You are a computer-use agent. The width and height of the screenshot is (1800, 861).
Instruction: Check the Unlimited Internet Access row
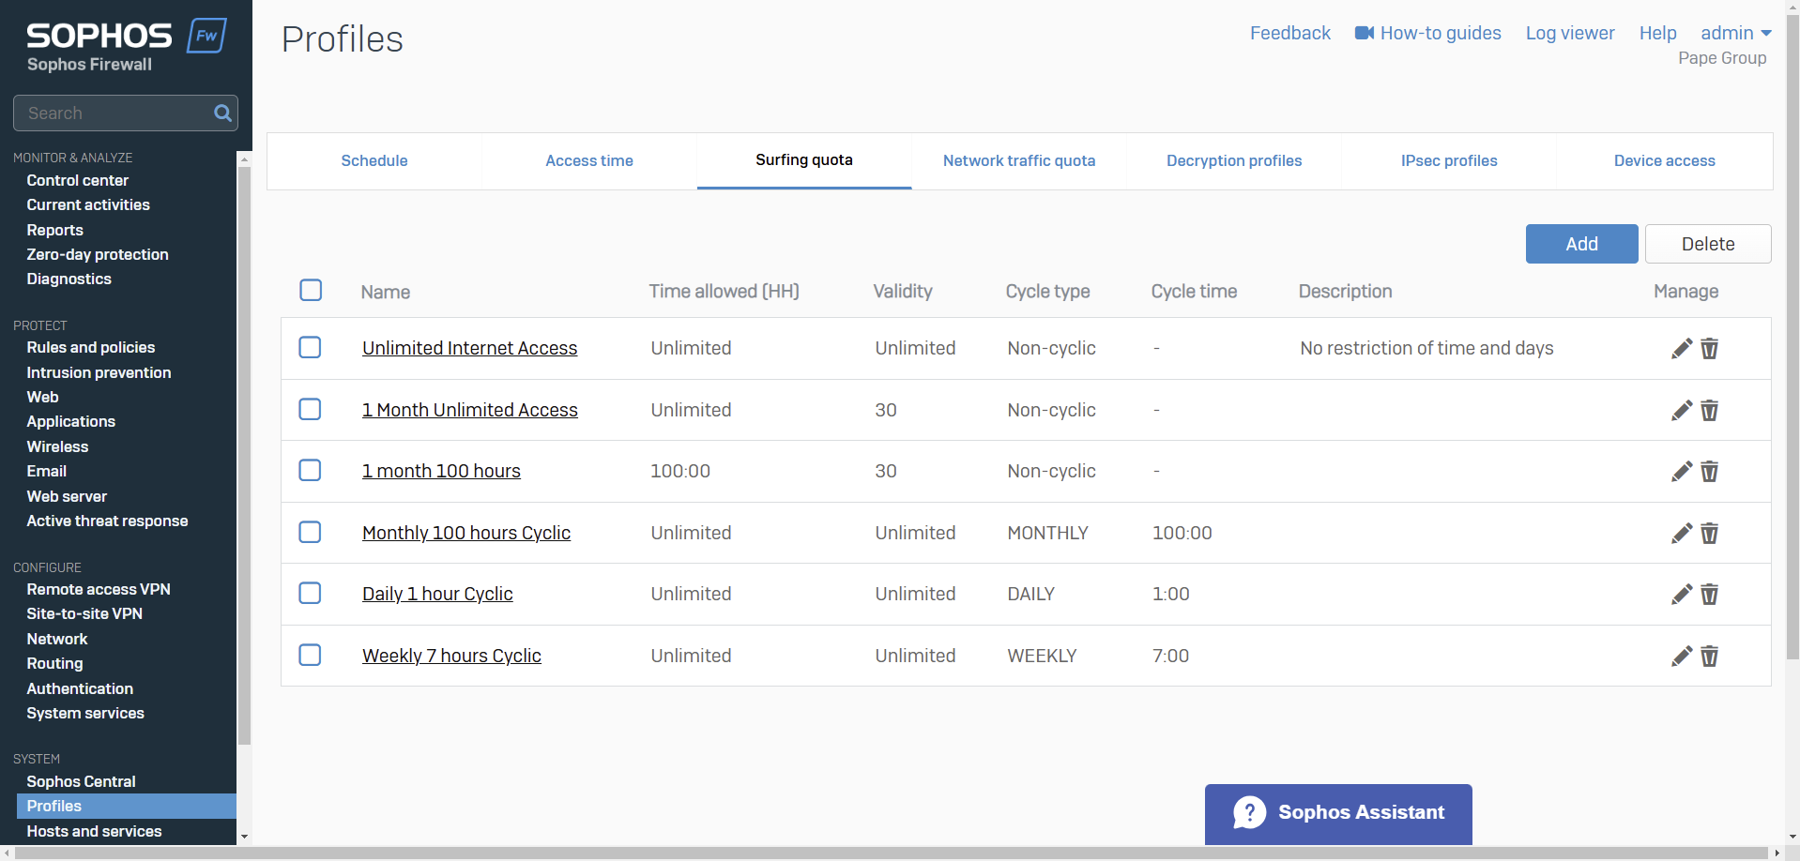(310, 347)
